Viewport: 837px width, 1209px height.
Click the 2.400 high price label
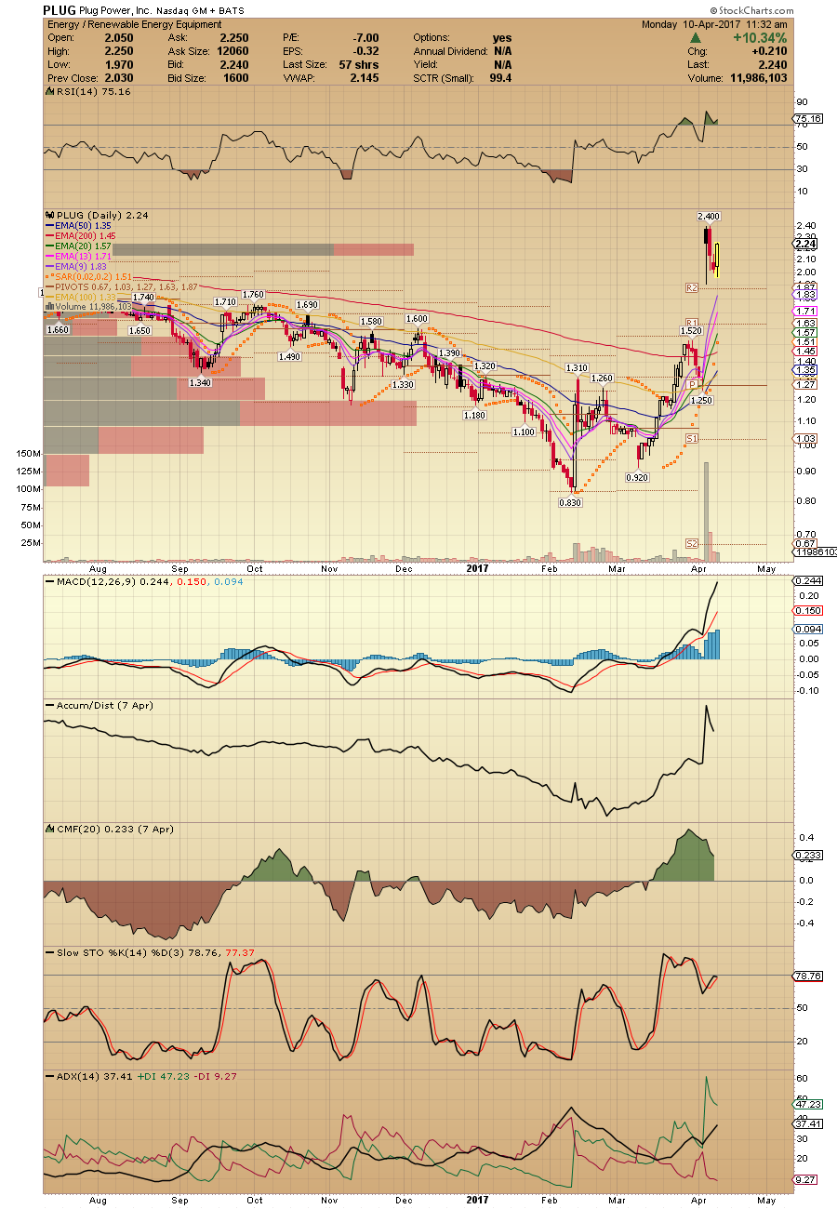710,217
